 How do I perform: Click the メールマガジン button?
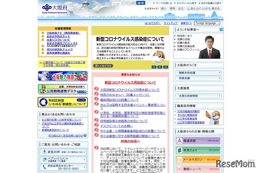point(198,160)
